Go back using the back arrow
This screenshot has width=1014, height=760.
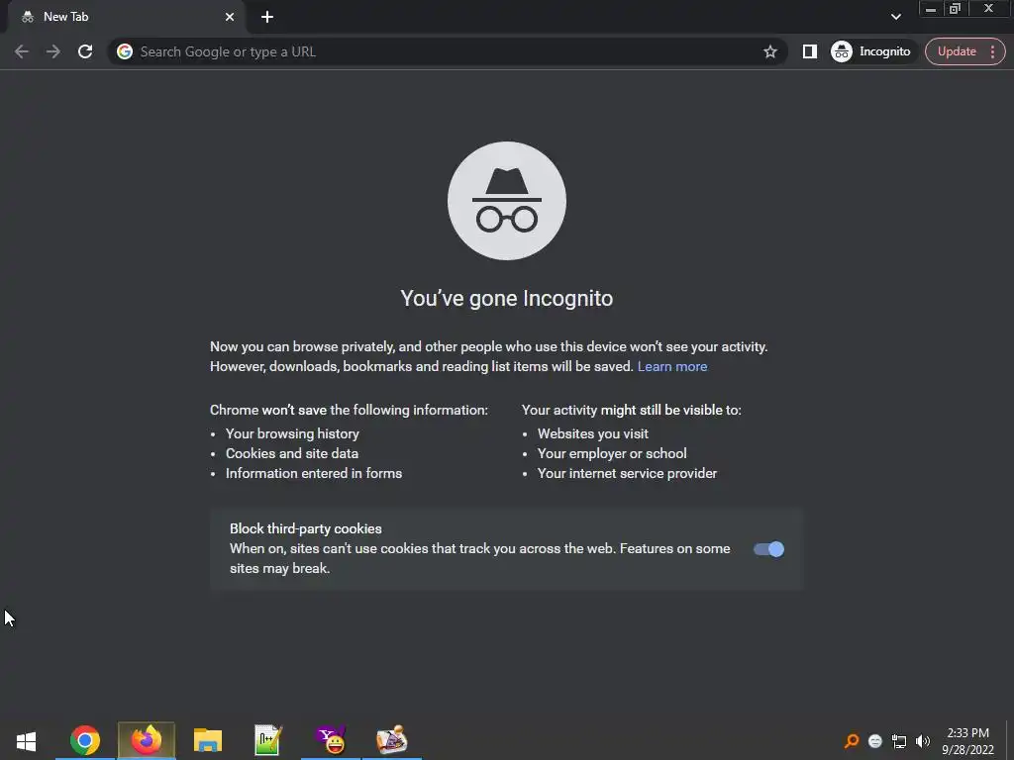[22, 51]
